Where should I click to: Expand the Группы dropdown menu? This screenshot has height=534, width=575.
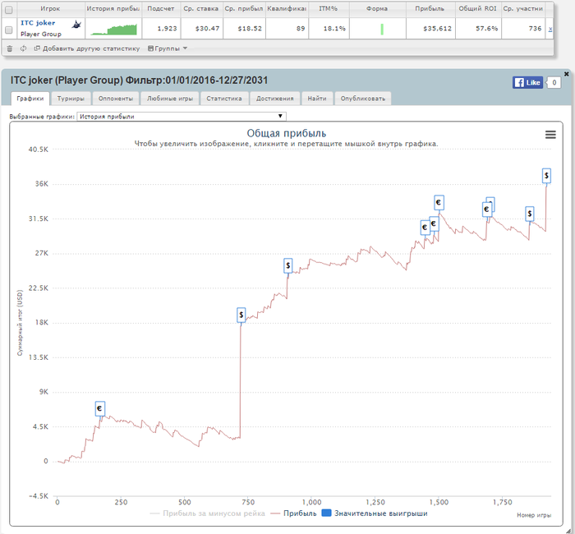point(168,48)
